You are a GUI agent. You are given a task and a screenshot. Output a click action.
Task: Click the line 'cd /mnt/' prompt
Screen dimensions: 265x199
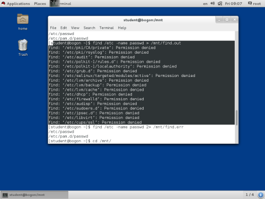[x=80, y=141]
